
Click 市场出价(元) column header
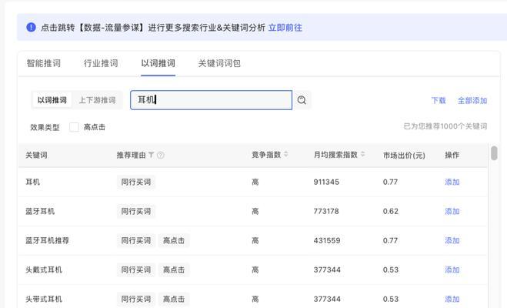tap(404, 156)
